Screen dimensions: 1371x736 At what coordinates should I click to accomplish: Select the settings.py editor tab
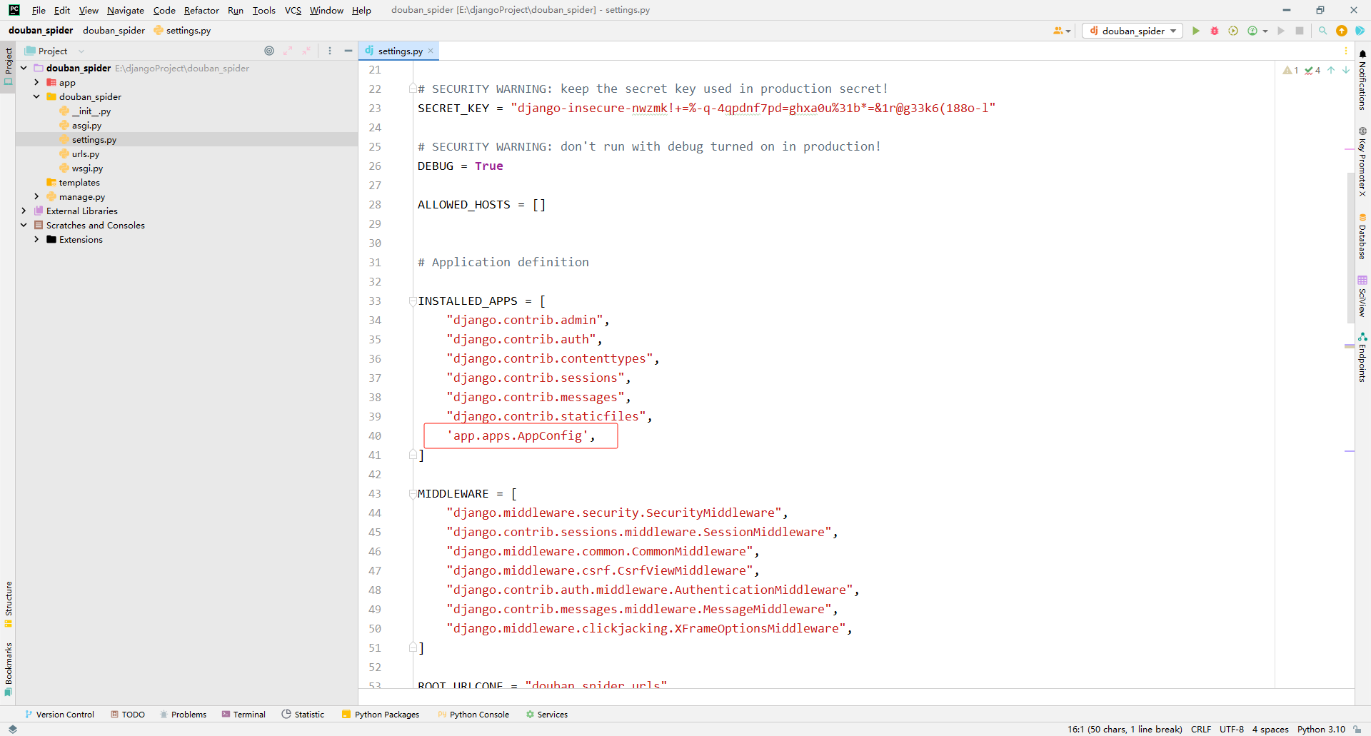click(400, 51)
